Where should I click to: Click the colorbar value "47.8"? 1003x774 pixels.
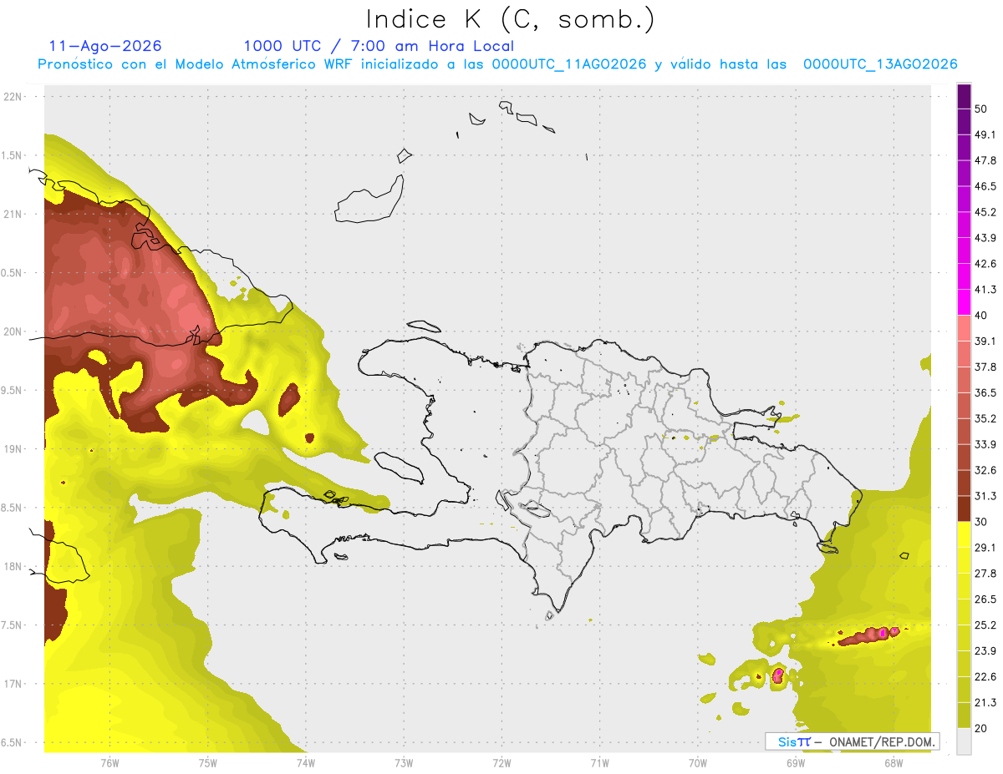[985, 160]
